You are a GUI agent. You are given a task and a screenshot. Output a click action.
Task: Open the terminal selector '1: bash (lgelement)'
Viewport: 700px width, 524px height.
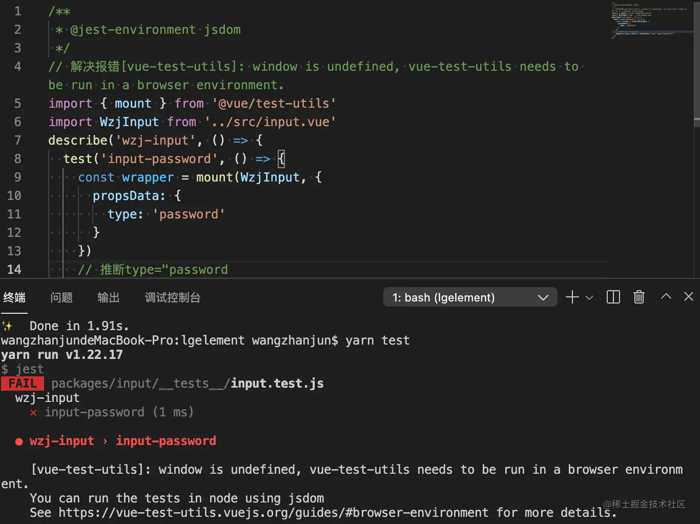[x=470, y=297]
